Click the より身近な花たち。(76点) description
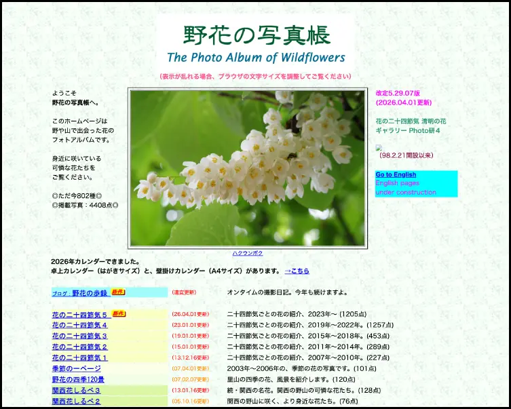The height and width of the screenshot is (409, 511). click(292, 401)
